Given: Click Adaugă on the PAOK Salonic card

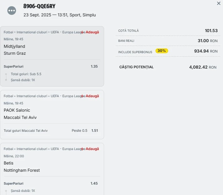Looking at the screenshot, I should pyautogui.click(x=91, y=96).
